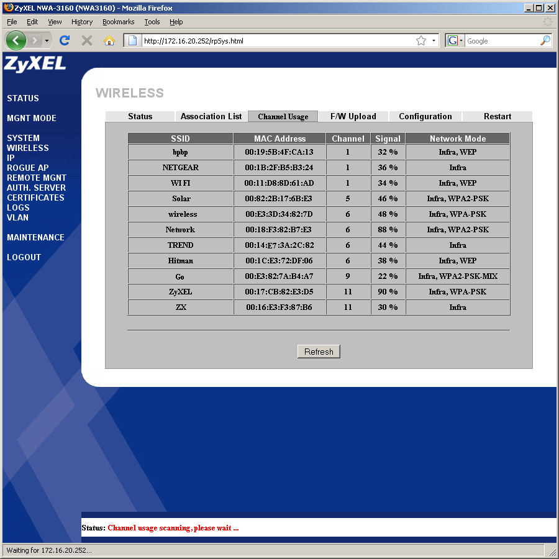The height and width of the screenshot is (559, 559).
Task: Open VLAN in the sidebar
Action: click(17, 217)
